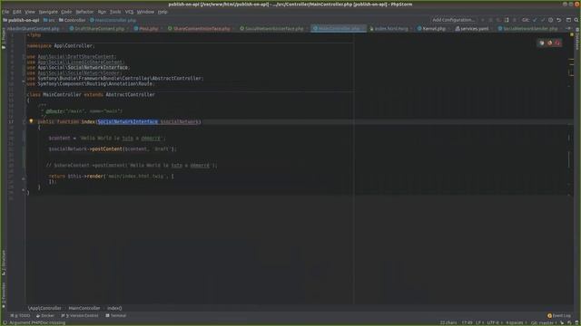Open the Window menu

(145, 12)
